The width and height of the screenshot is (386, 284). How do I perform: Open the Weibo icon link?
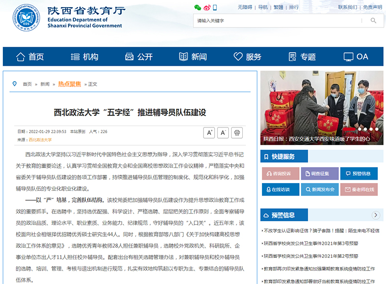[207, 8]
